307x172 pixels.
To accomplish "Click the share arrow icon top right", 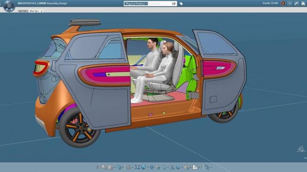I will [x=296, y=3].
